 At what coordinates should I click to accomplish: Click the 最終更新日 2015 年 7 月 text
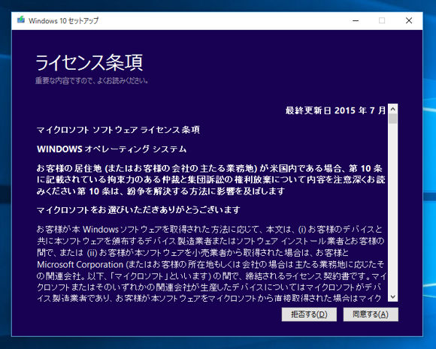pyautogui.click(x=335, y=110)
